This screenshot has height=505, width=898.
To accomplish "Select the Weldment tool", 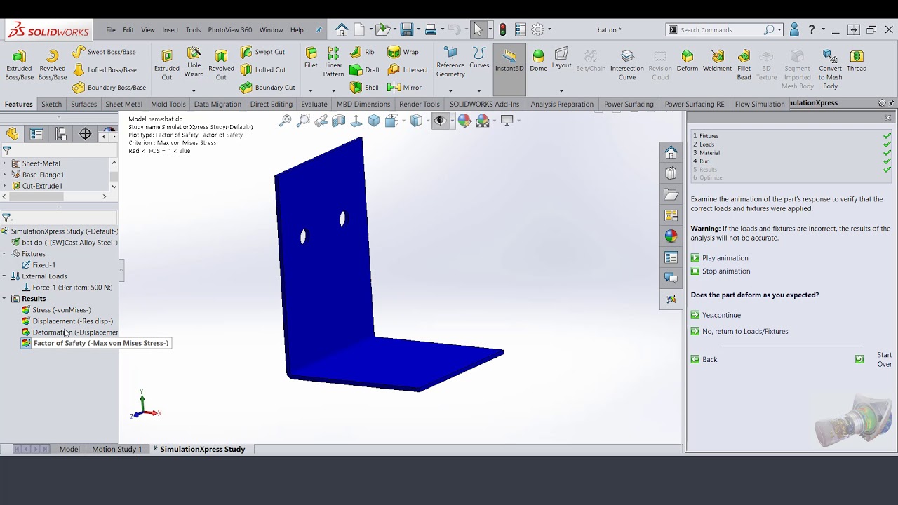I will coord(717,60).
